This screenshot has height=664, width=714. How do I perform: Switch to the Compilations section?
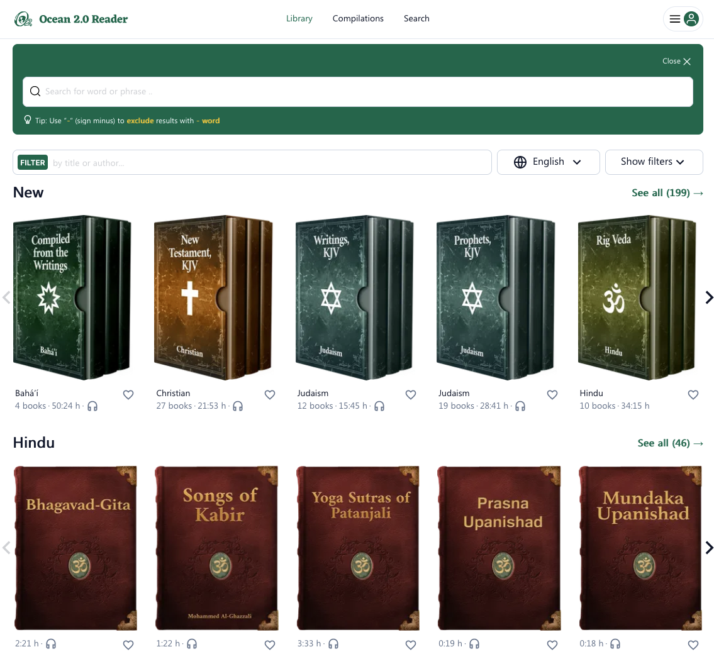358,19
